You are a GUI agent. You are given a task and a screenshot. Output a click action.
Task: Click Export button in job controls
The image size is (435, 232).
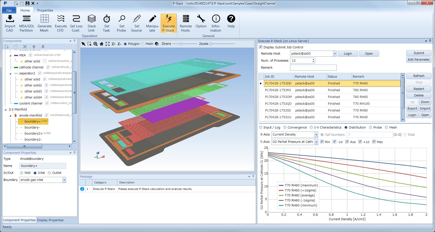(412, 108)
